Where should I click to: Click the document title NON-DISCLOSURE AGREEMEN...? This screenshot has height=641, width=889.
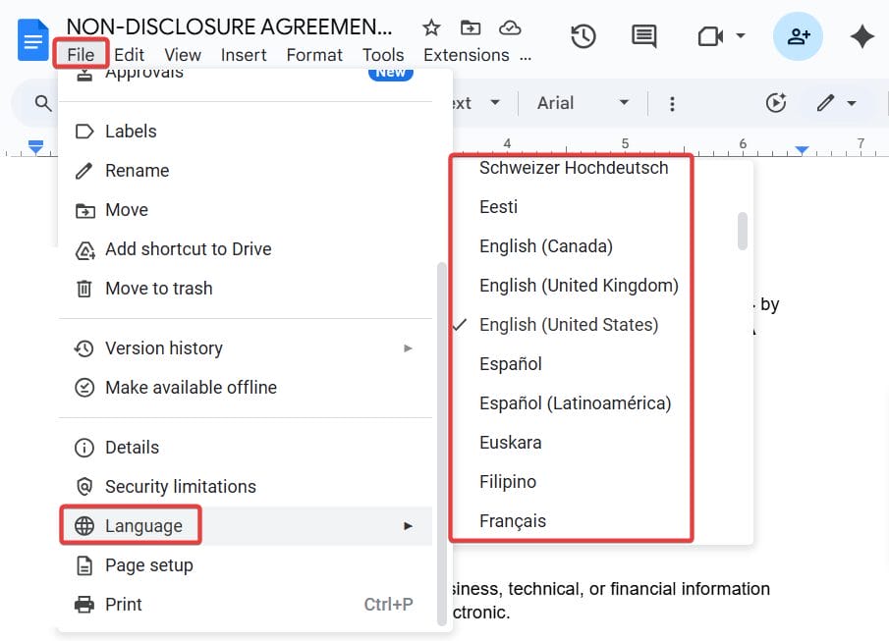click(x=229, y=27)
